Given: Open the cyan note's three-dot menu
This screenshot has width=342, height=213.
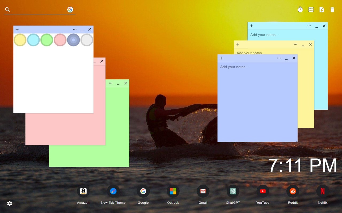Looking at the screenshot, I should pyautogui.click(x=309, y=26).
